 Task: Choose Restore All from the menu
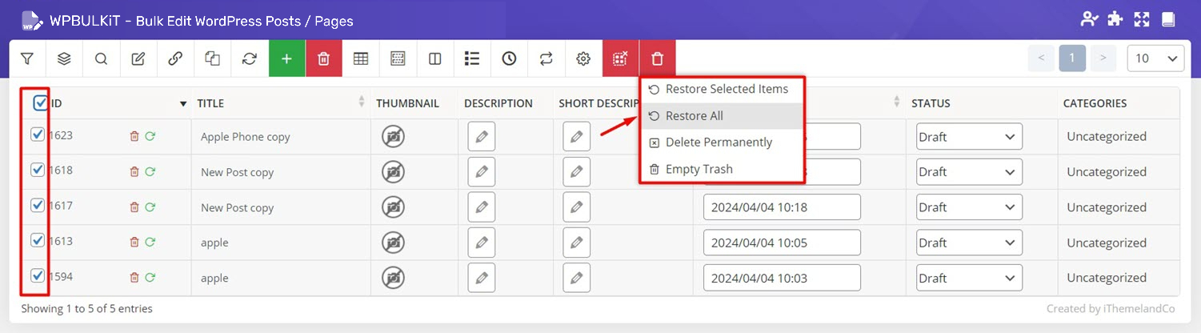[721, 116]
